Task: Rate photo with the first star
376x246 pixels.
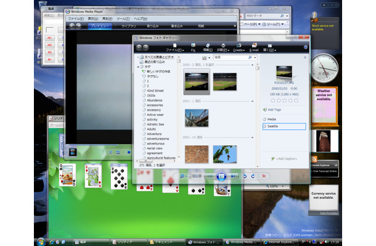Action: click(x=273, y=100)
